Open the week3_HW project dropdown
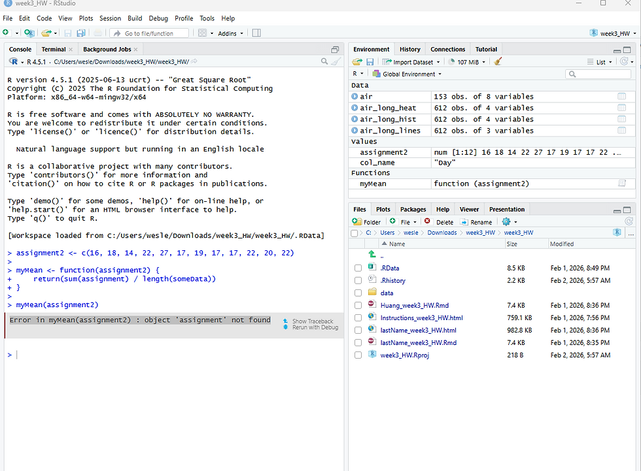 click(613, 33)
